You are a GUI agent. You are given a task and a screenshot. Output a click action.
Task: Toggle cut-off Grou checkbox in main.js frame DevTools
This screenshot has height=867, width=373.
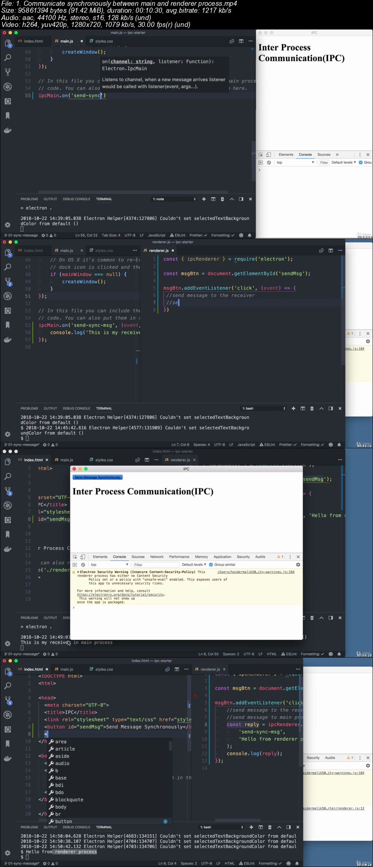click(361, 162)
